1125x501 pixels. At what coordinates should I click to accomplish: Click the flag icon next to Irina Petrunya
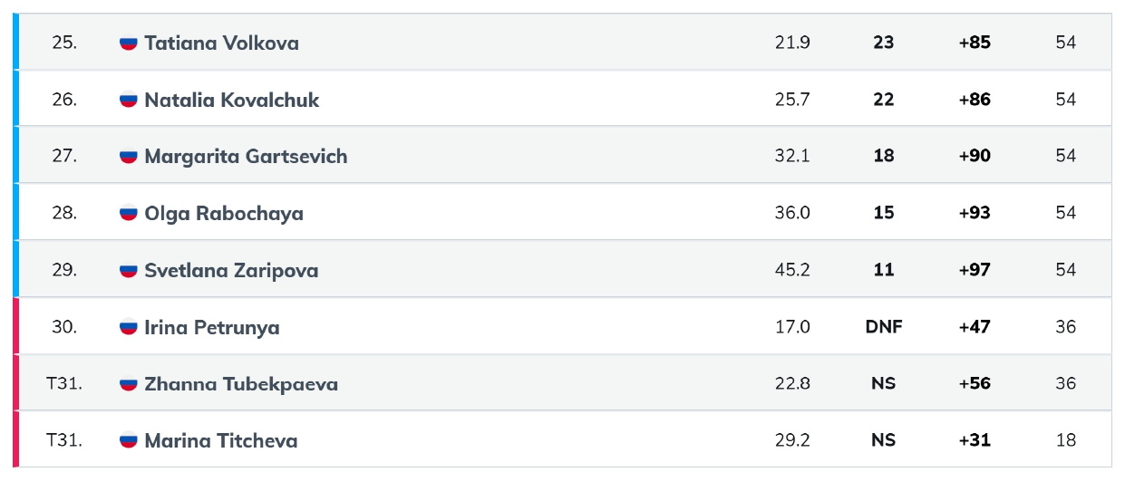tap(129, 327)
